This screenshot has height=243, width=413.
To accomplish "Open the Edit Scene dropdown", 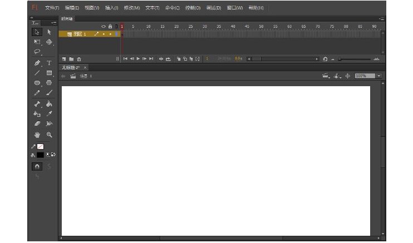I will (327, 76).
